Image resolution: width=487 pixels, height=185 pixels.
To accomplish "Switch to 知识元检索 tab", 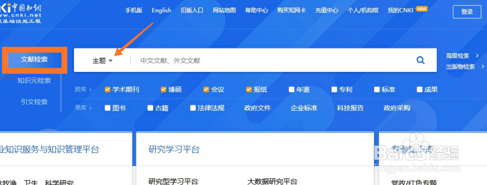I will pyautogui.click(x=34, y=81).
